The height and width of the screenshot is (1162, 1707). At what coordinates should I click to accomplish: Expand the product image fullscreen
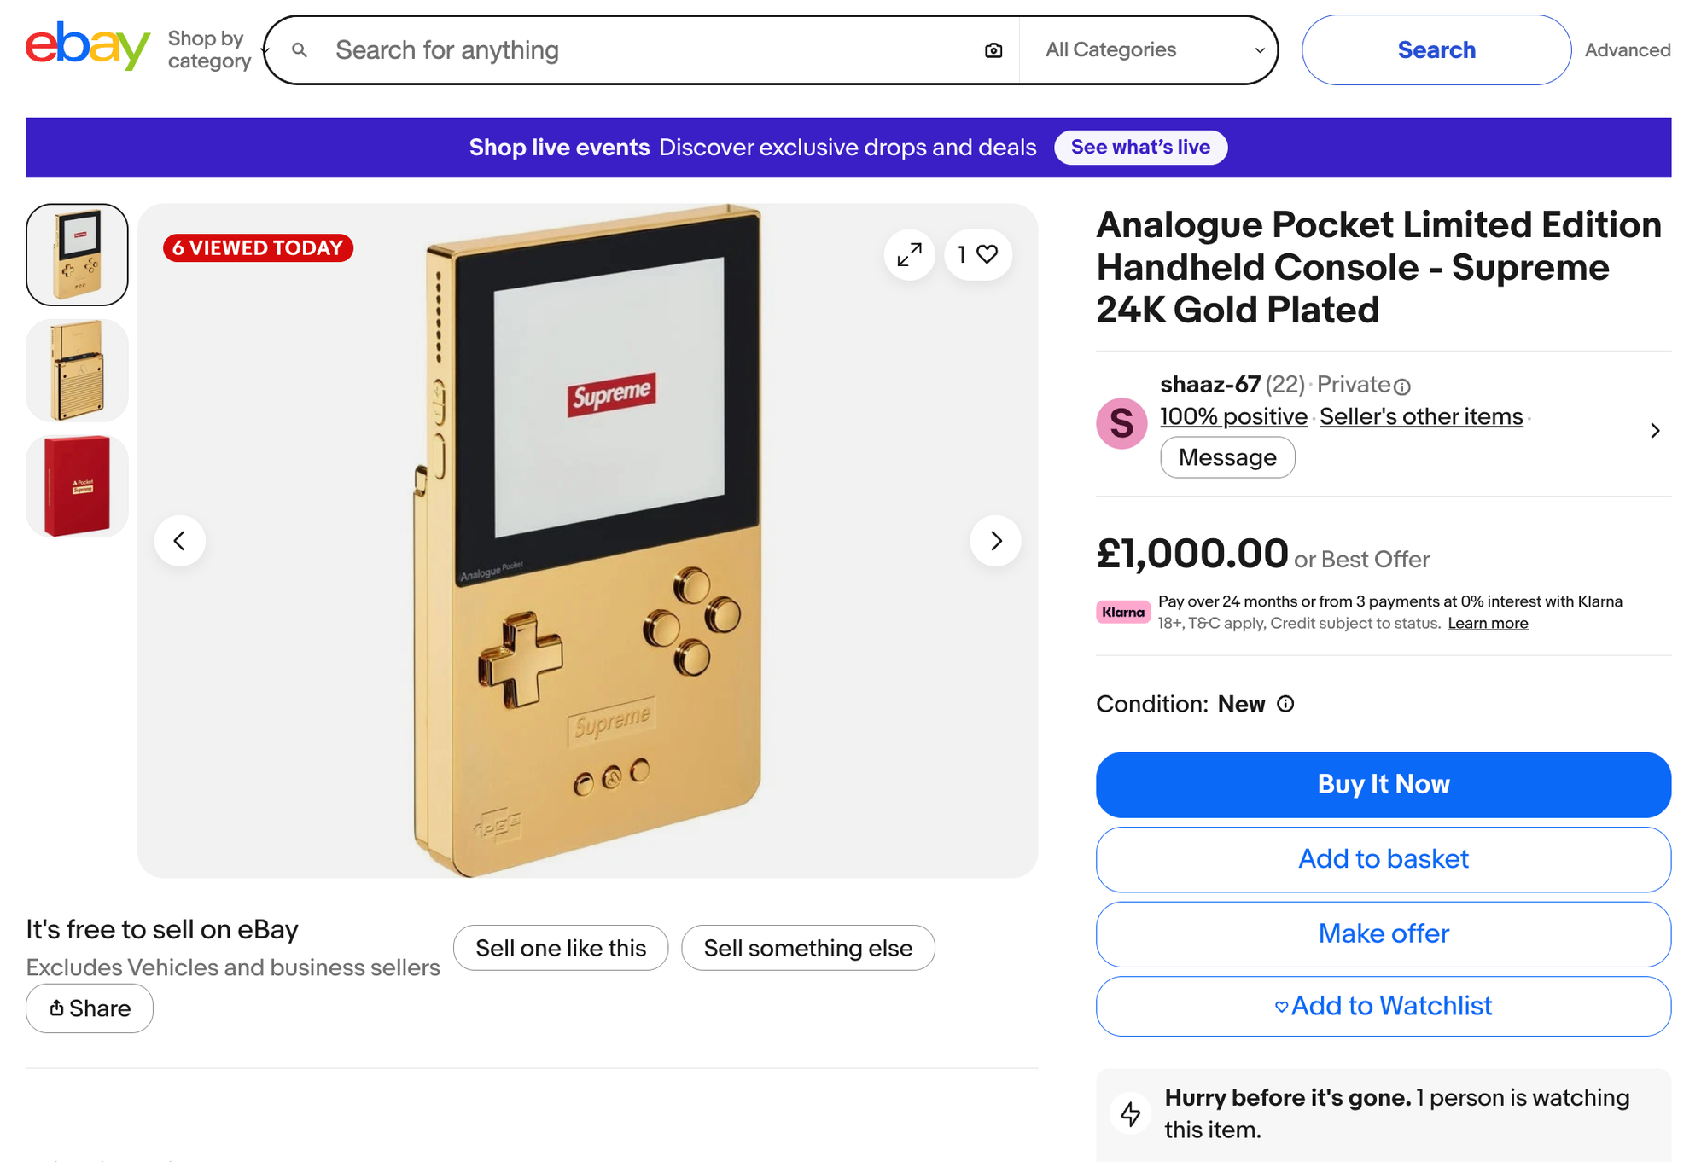coord(910,254)
